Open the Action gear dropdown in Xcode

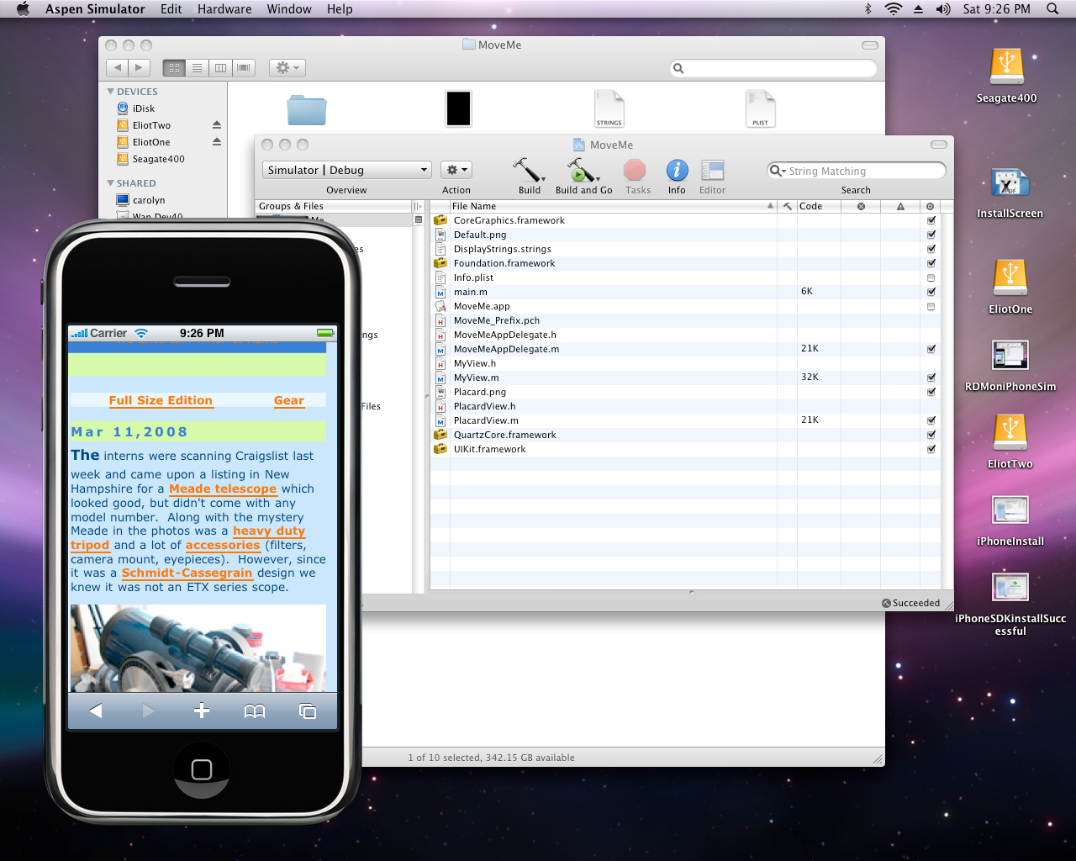[456, 170]
